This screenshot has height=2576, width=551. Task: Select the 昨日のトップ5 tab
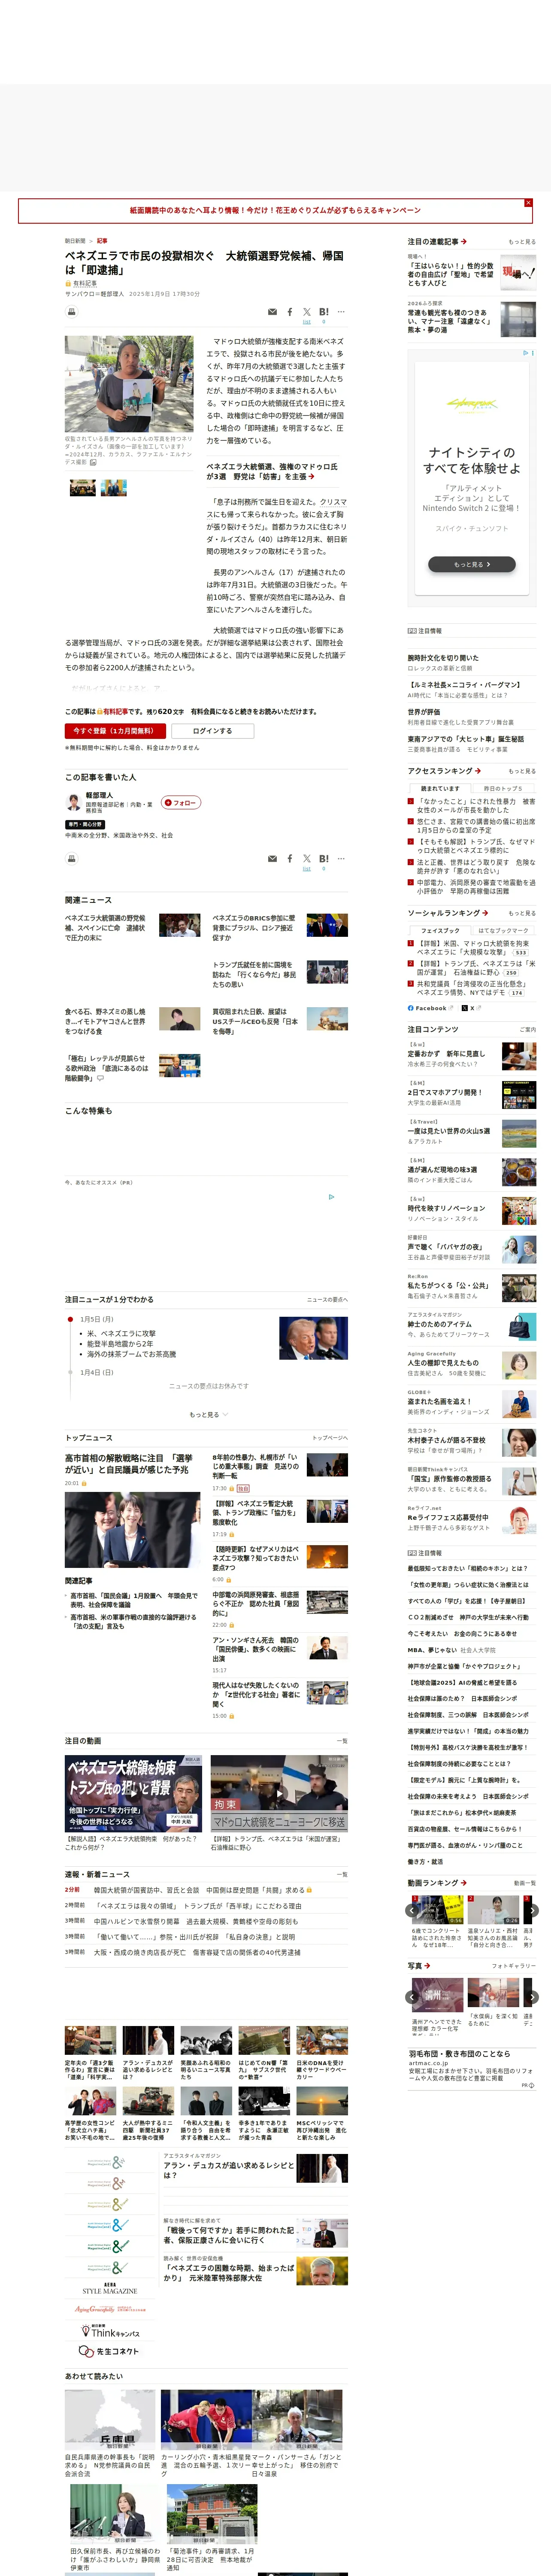pyautogui.click(x=504, y=788)
